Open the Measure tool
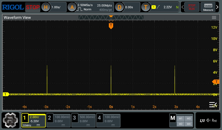 pyautogui.click(x=208, y=7)
